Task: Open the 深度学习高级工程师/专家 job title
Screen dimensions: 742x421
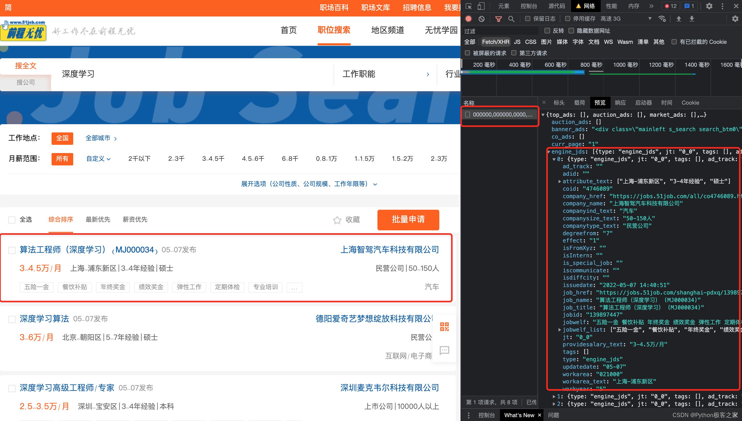Action: pos(67,388)
